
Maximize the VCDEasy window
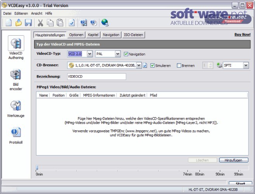point(242,5)
